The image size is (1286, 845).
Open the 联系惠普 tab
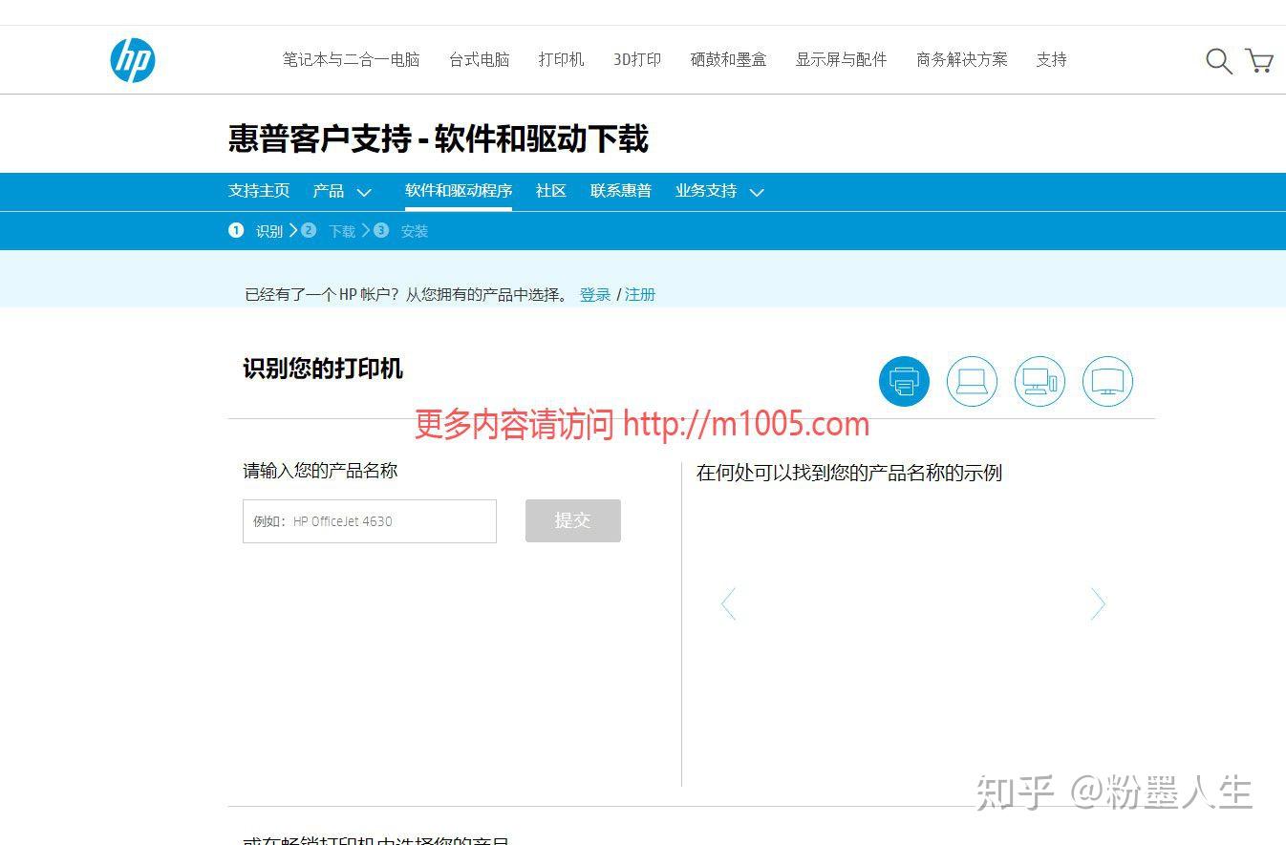(621, 191)
